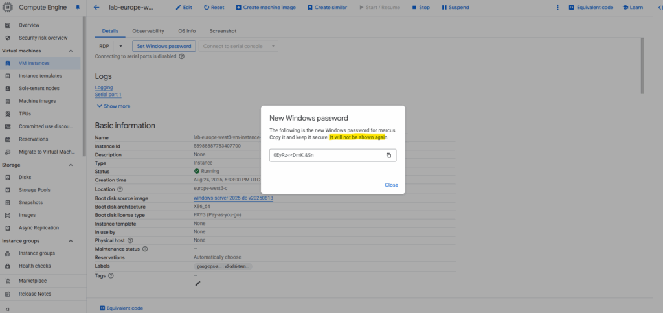Select the Details tab
This screenshot has width=663, height=313.
point(110,31)
